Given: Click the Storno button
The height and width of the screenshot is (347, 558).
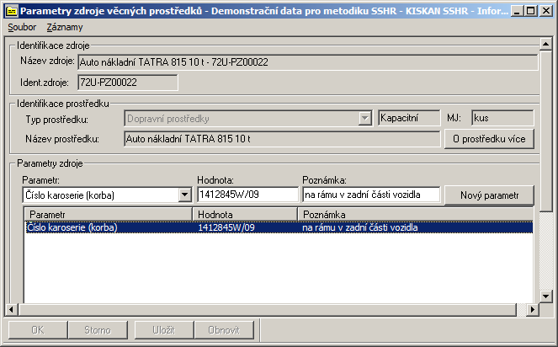Looking at the screenshot, I should (98, 330).
